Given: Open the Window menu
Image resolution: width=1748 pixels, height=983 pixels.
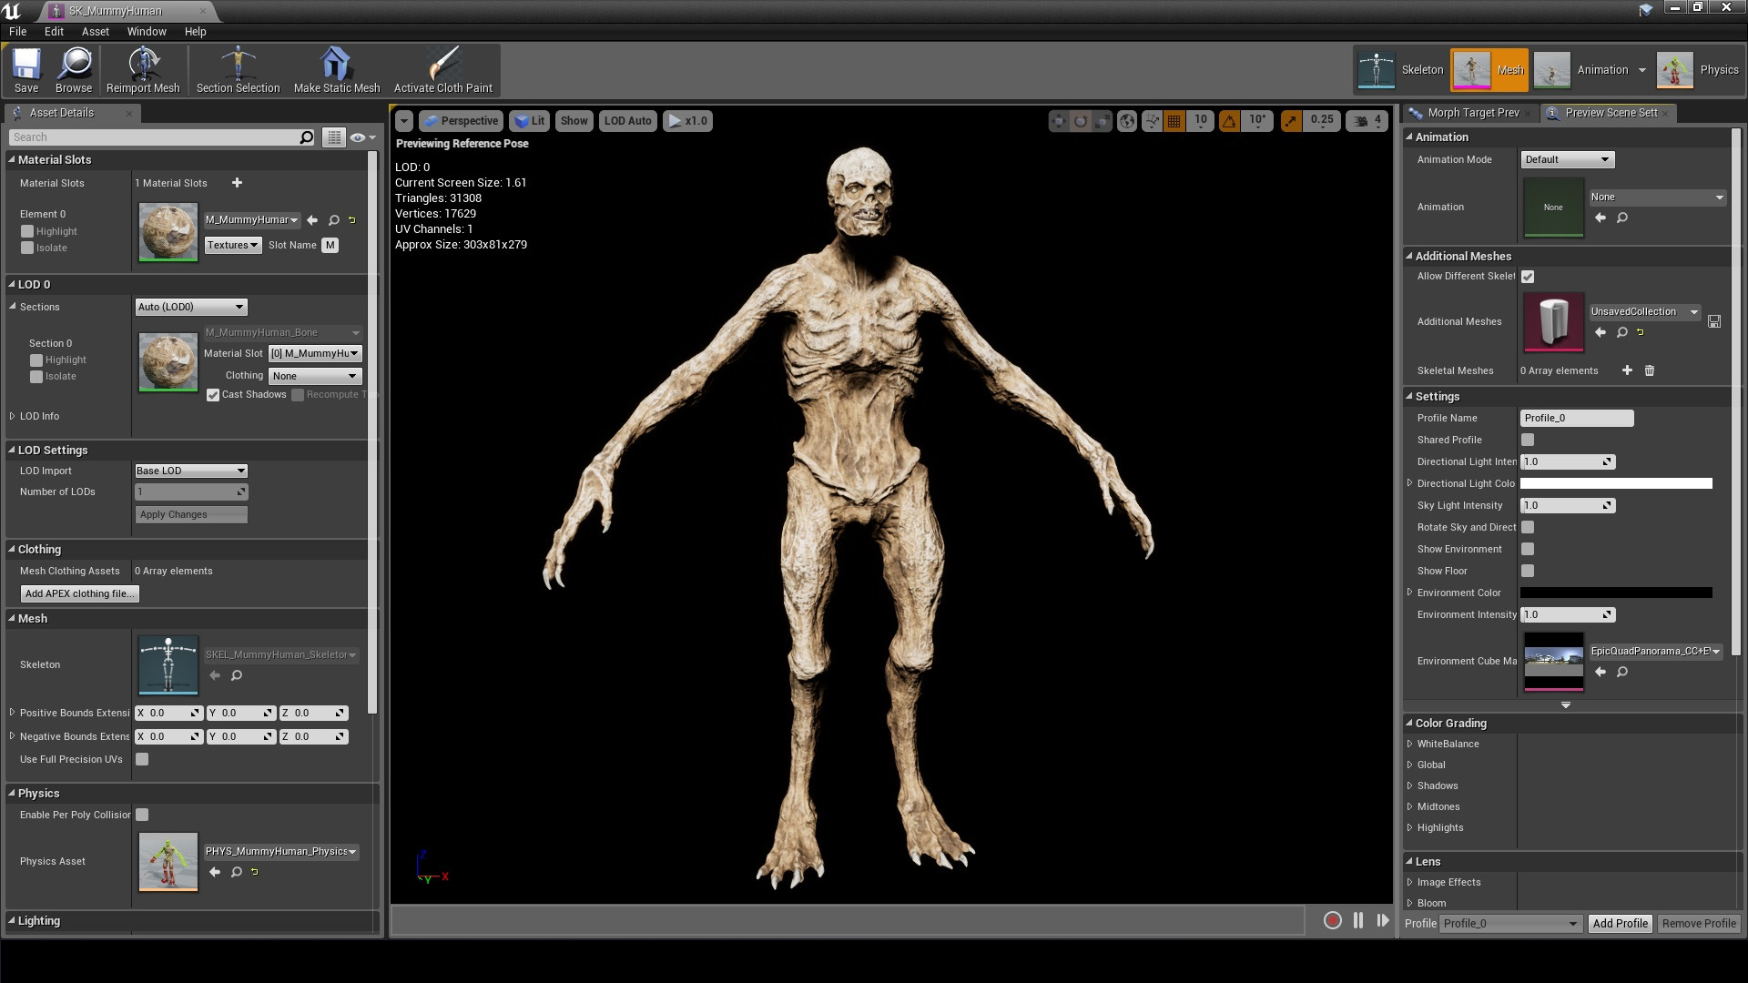Looking at the screenshot, I should (x=146, y=31).
